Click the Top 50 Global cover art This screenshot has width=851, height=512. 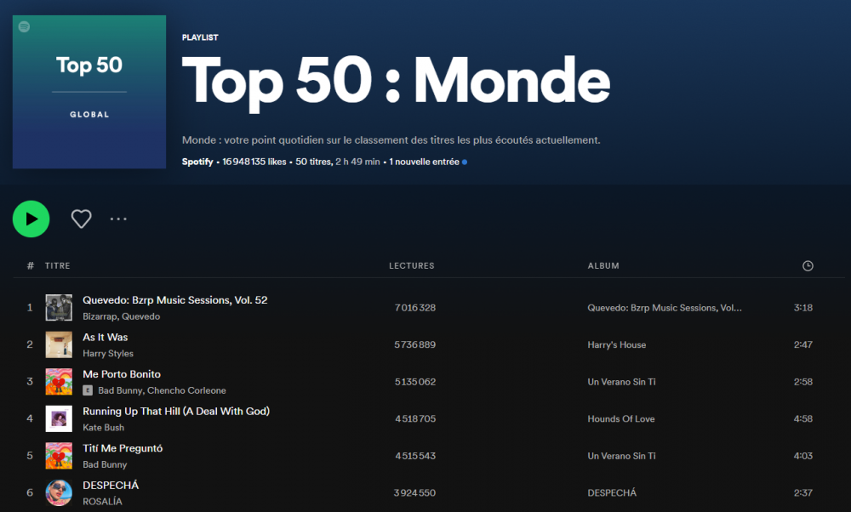[89, 92]
